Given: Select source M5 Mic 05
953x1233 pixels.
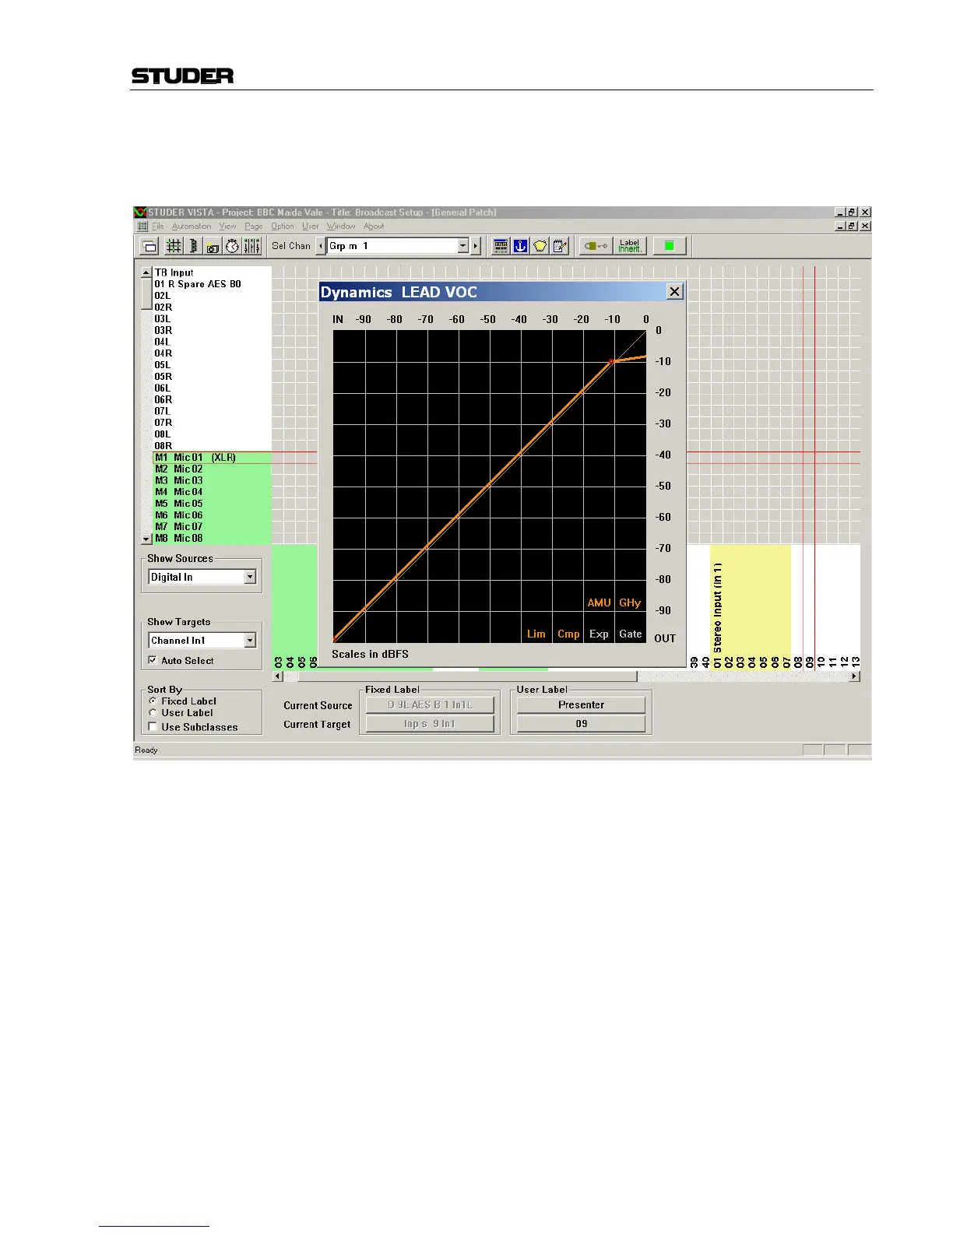Looking at the screenshot, I should coord(213,504).
